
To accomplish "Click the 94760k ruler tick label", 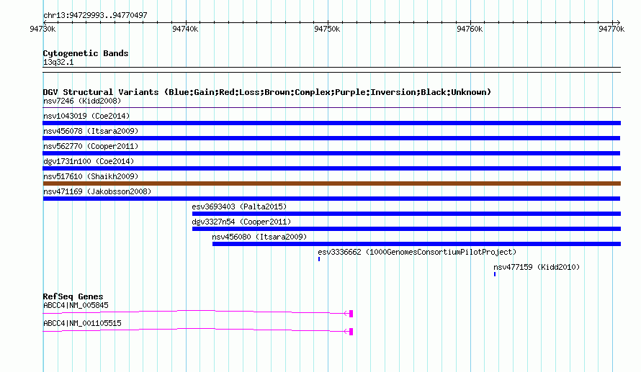I will tap(470, 29).
